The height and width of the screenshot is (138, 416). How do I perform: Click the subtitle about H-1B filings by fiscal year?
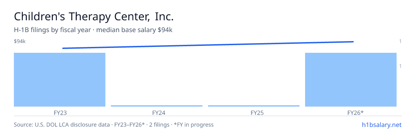[93, 30]
